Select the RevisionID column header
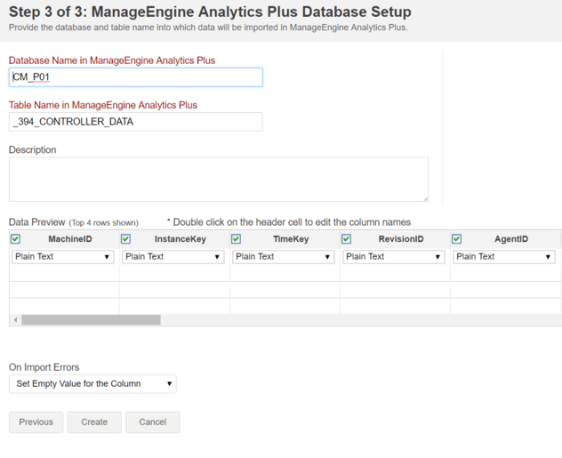 [401, 239]
